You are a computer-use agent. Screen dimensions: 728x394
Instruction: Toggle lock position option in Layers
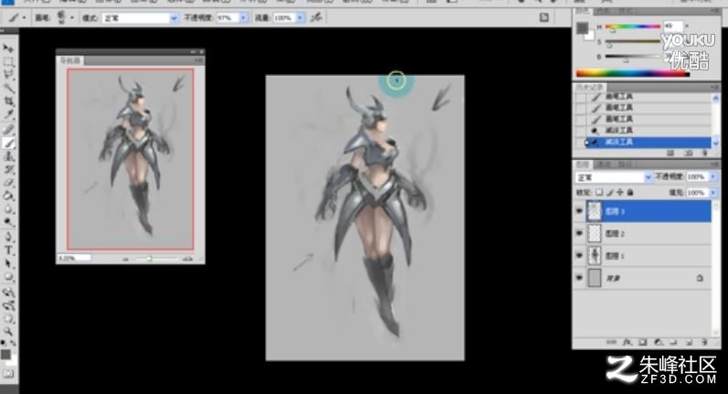(620, 192)
